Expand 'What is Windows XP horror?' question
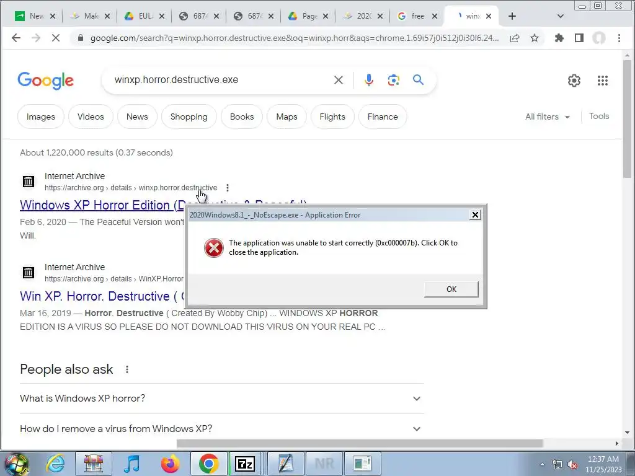This screenshot has height=476, width=635. click(x=221, y=399)
